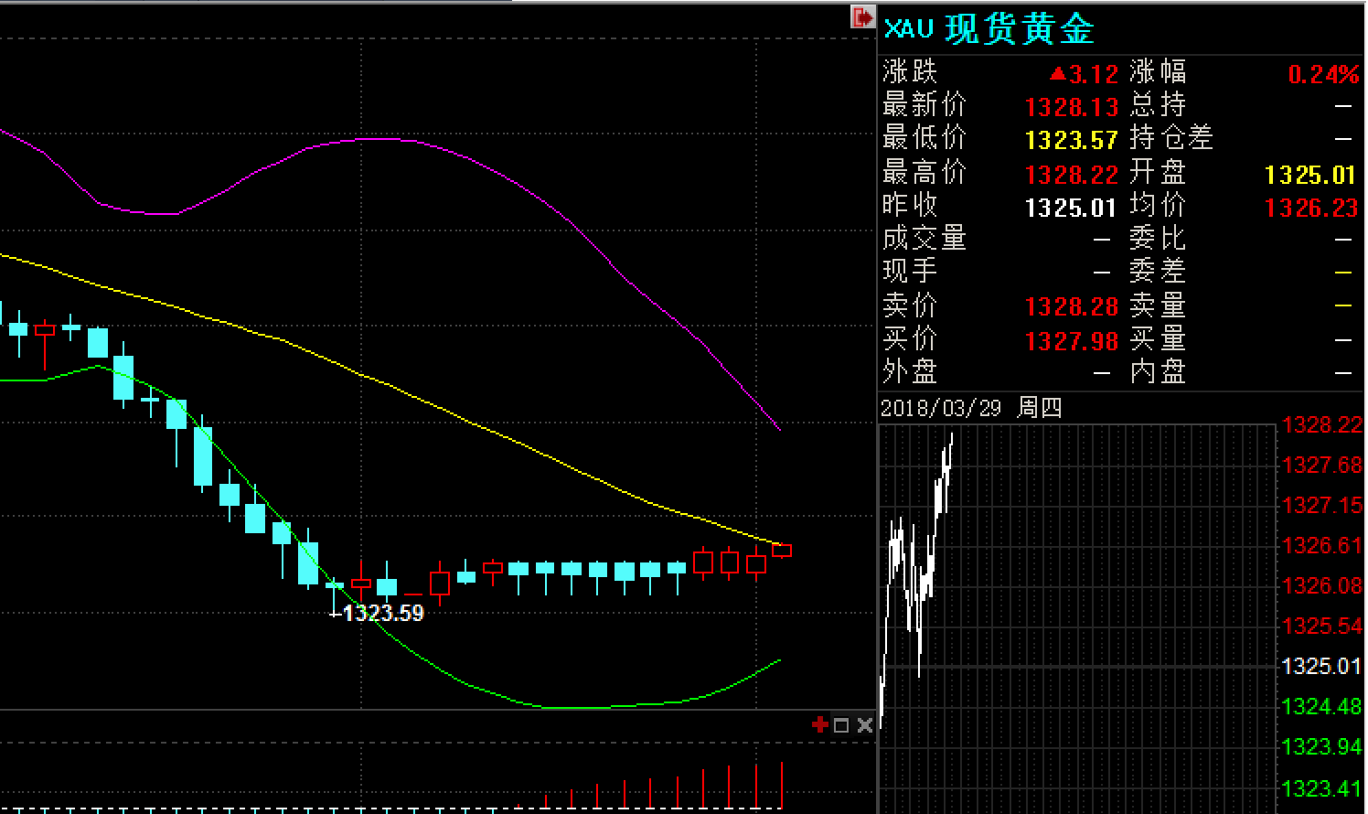Click the 1326.08 price axis label
This screenshot has height=814, width=1368.
click(x=1322, y=586)
